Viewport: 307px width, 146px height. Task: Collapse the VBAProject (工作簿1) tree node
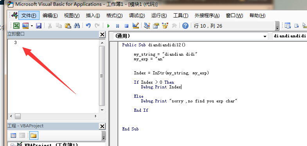[12, 145]
